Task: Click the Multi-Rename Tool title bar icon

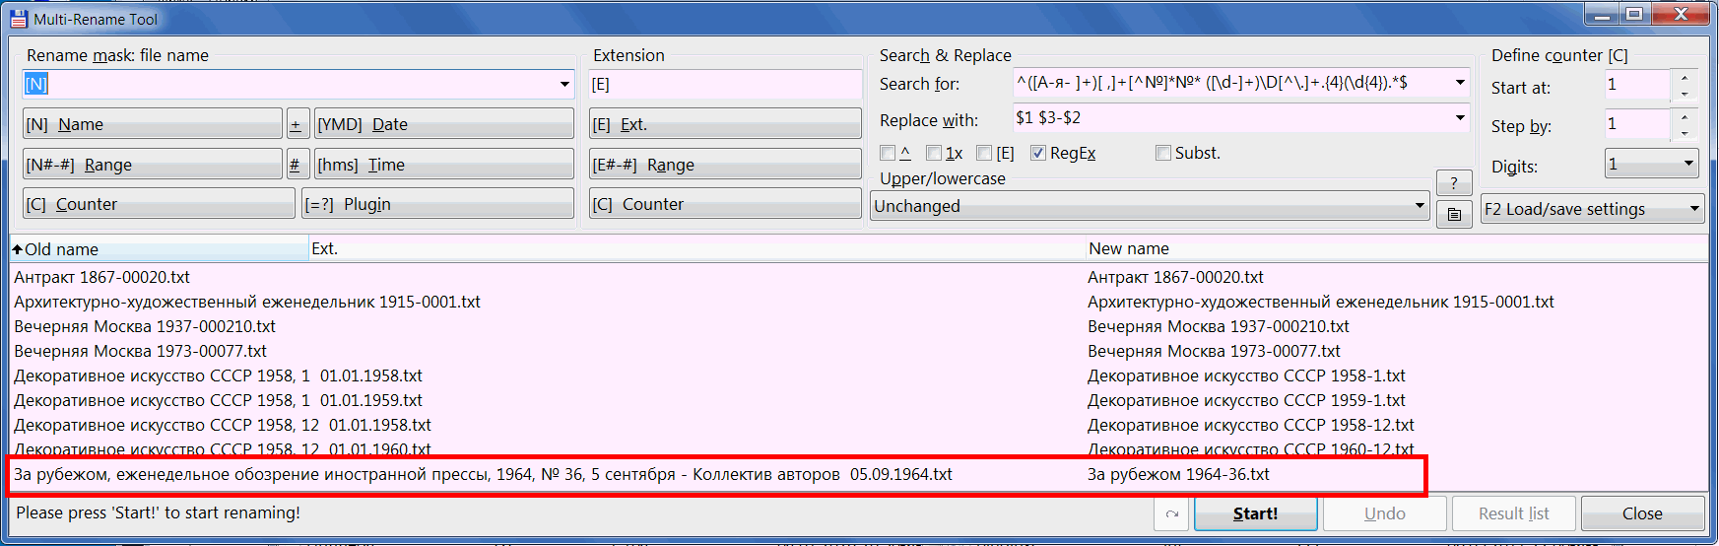Action: click(18, 19)
